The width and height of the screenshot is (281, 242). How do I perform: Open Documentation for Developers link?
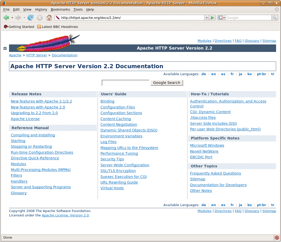[x=218, y=185]
